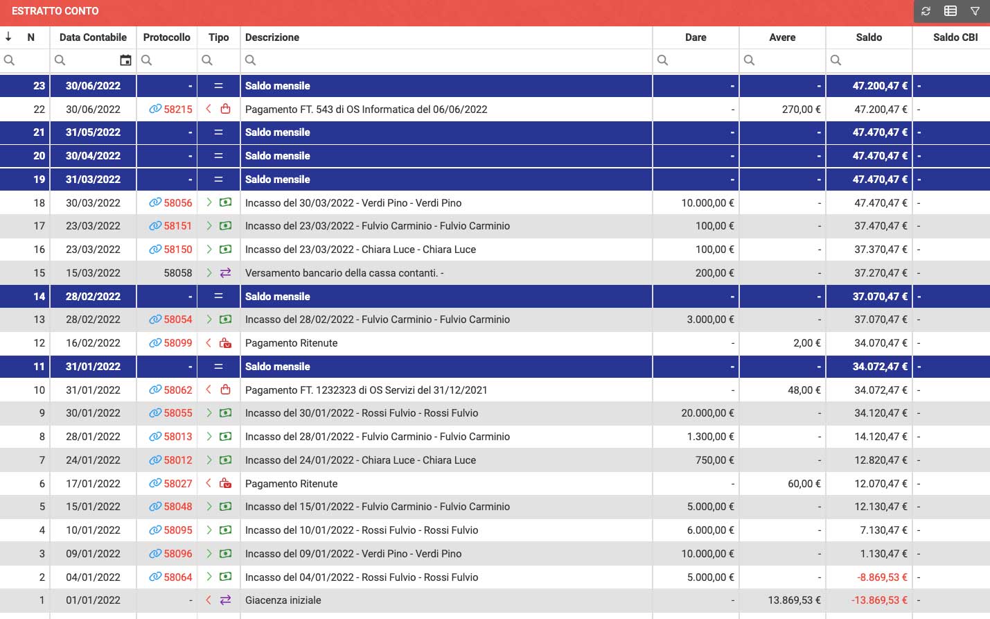Click the cash icon in row 2
990x619 pixels.
(225, 577)
